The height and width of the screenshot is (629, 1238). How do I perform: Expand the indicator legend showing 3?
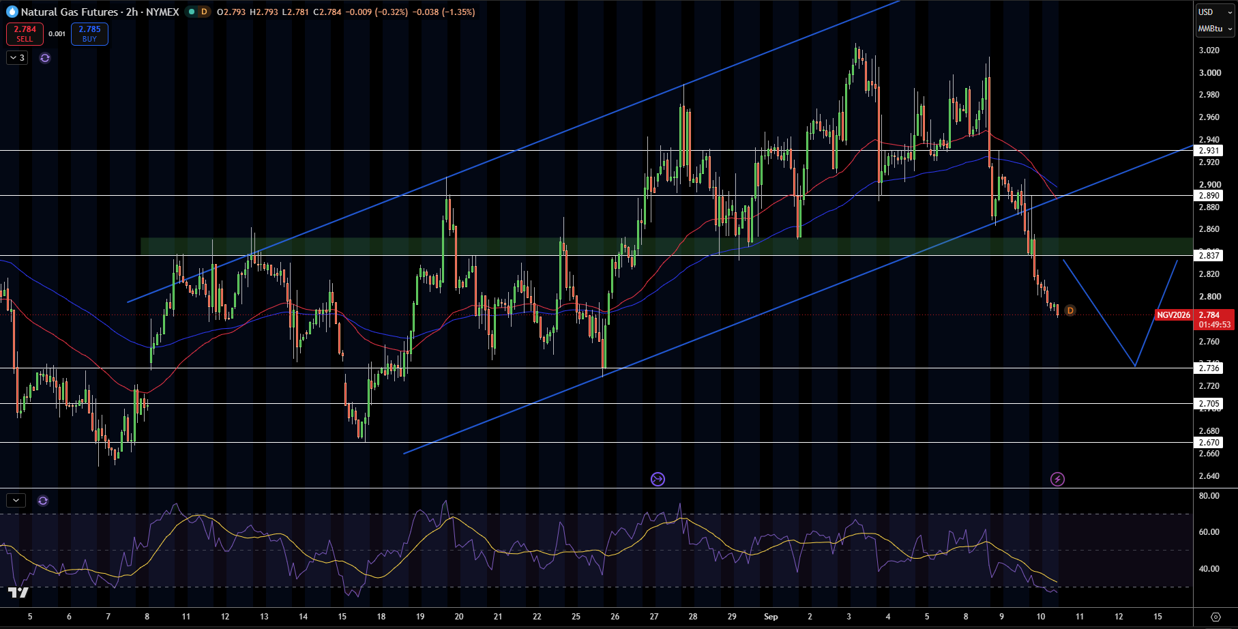(x=17, y=58)
